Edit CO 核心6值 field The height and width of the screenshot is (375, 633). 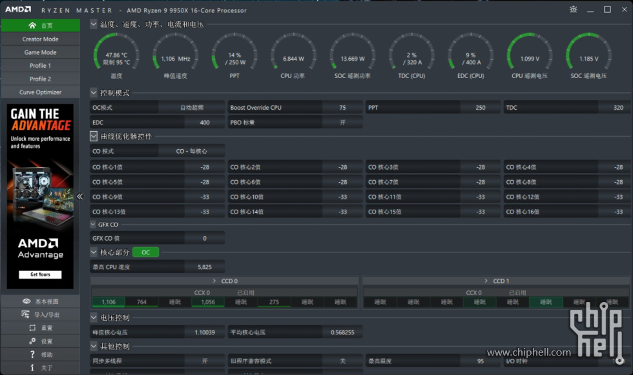[342, 182]
